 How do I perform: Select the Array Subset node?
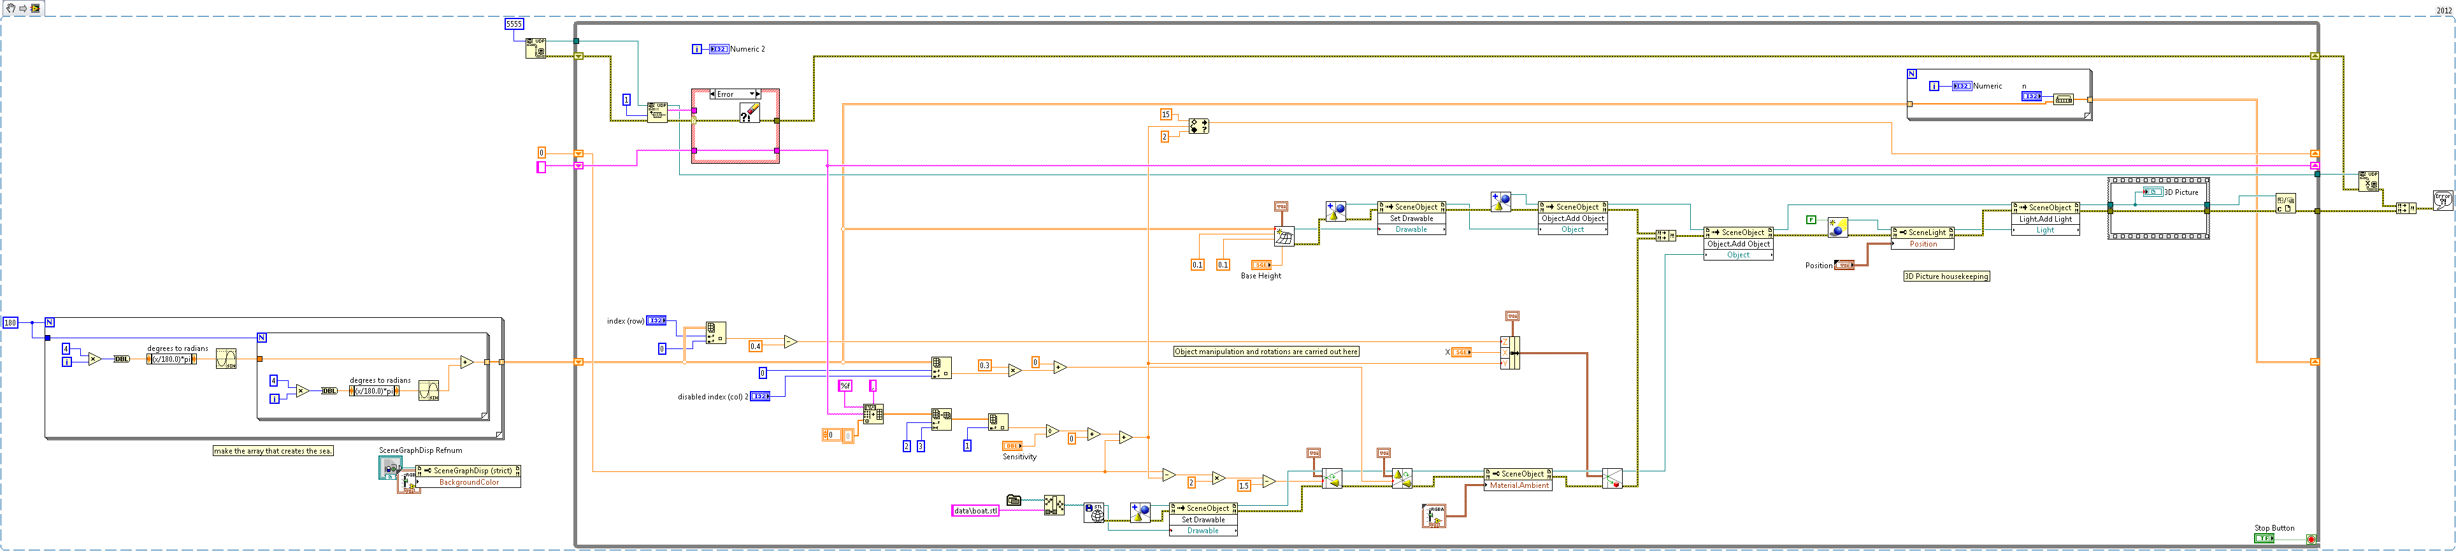point(941,419)
